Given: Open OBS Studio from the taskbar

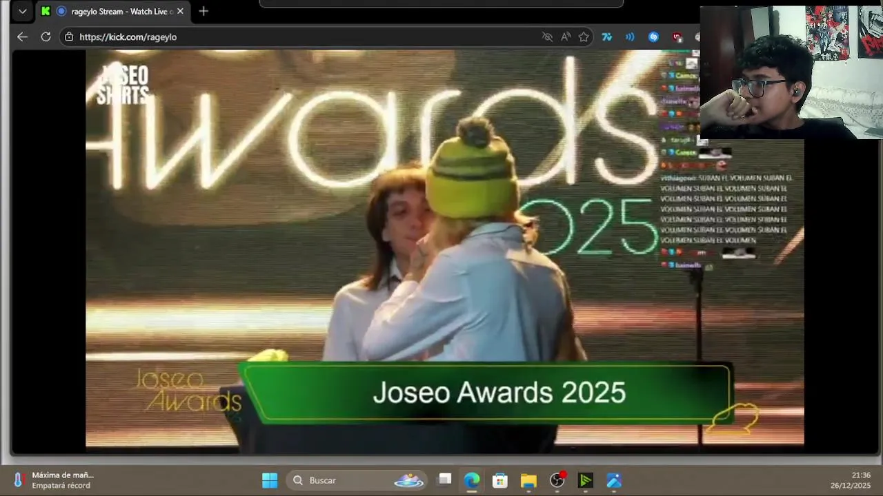Looking at the screenshot, I should [557, 480].
